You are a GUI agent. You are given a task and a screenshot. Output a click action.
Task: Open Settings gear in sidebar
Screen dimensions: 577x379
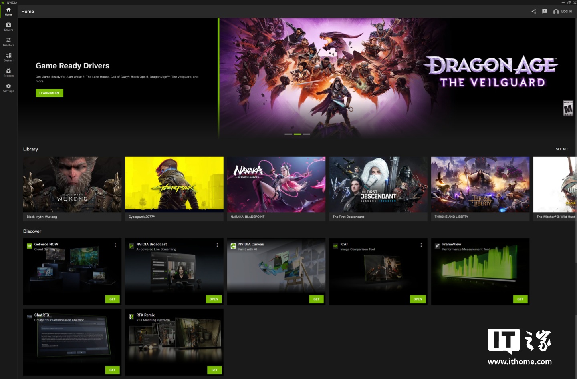tap(8, 88)
